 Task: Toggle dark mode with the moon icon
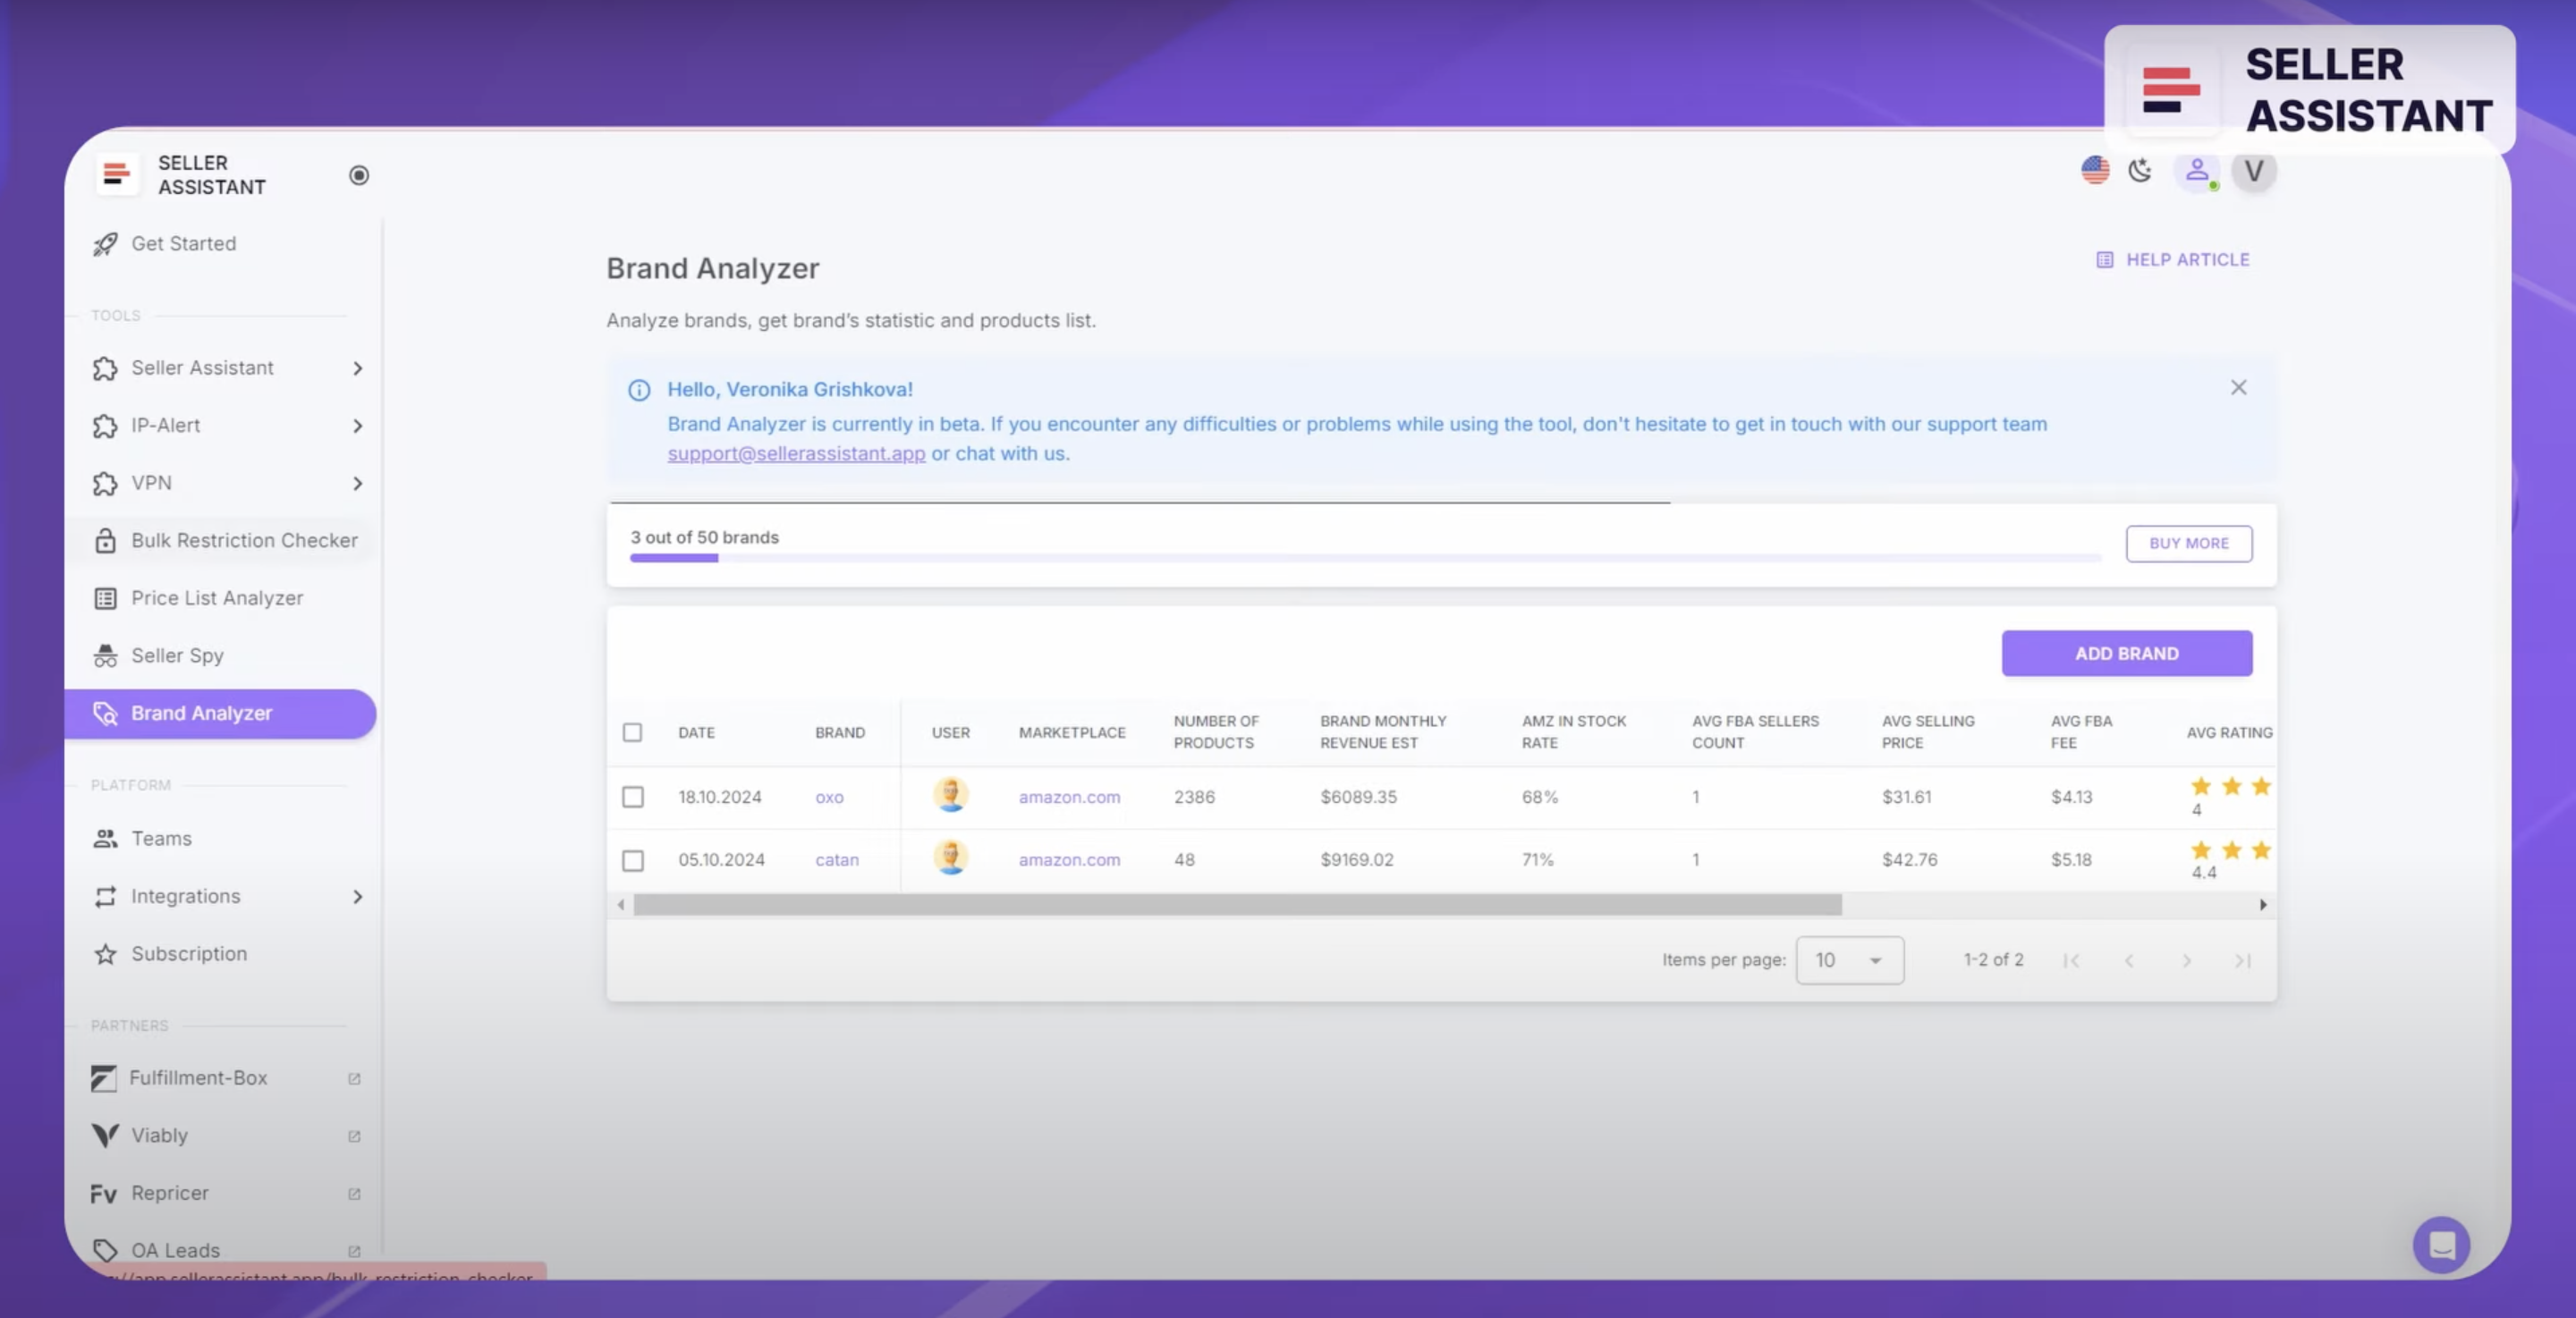point(2141,171)
